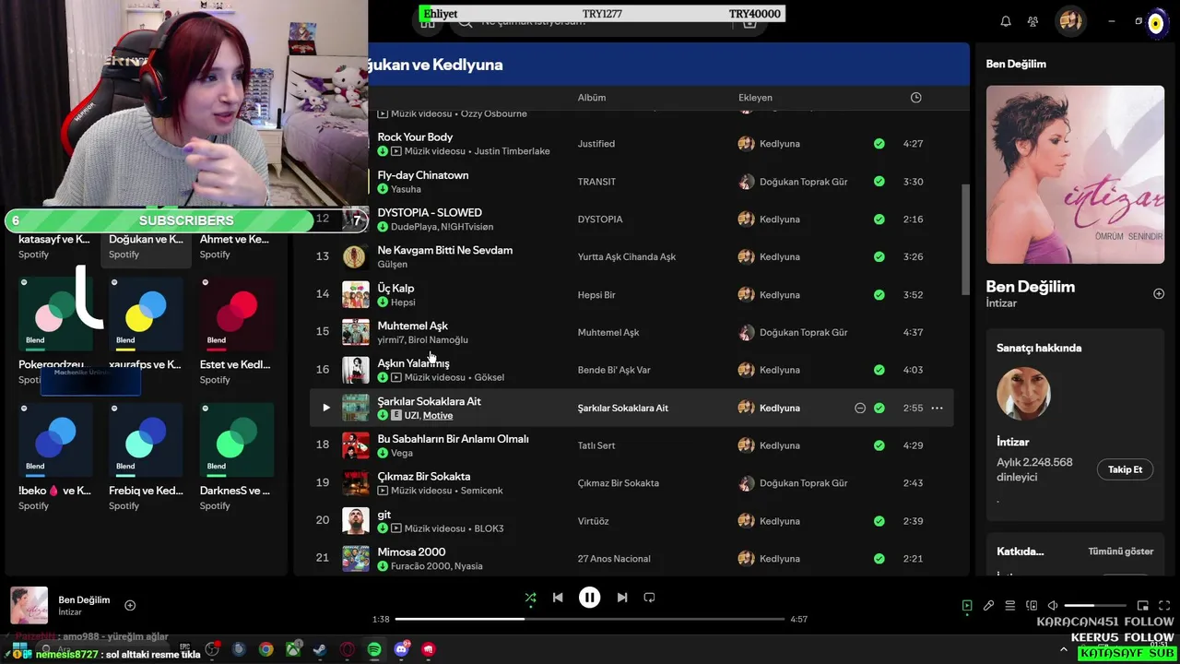Toggle repeat mode in player
This screenshot has width=1180, height=664.
pyautogui.click(x=649, y=598)
